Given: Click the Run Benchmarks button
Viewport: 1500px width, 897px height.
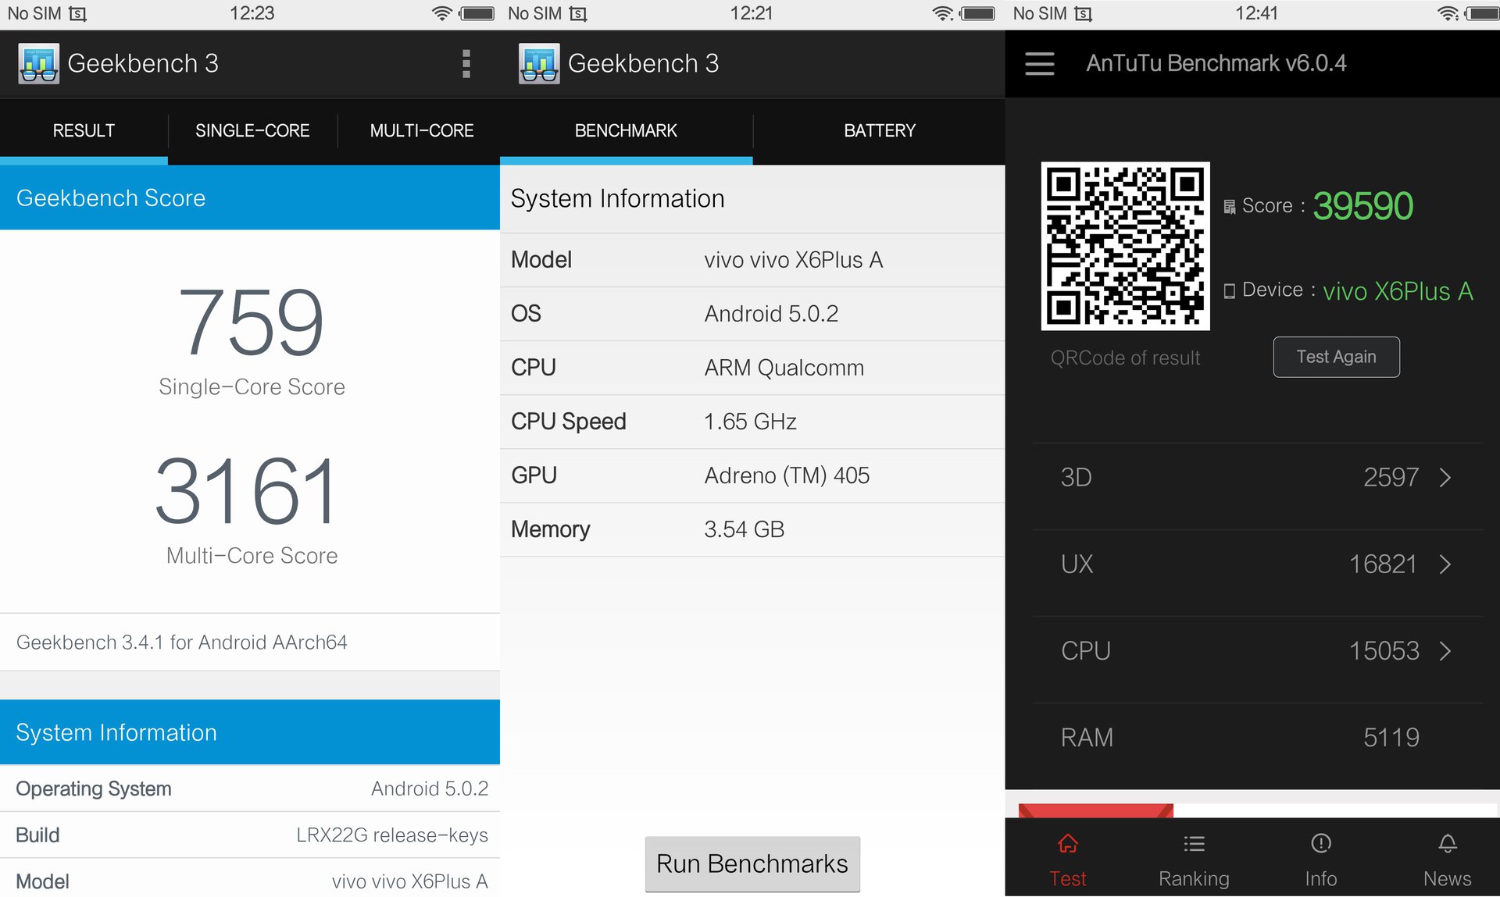Looking at the screenshot, I should click(x=752, y=864).
